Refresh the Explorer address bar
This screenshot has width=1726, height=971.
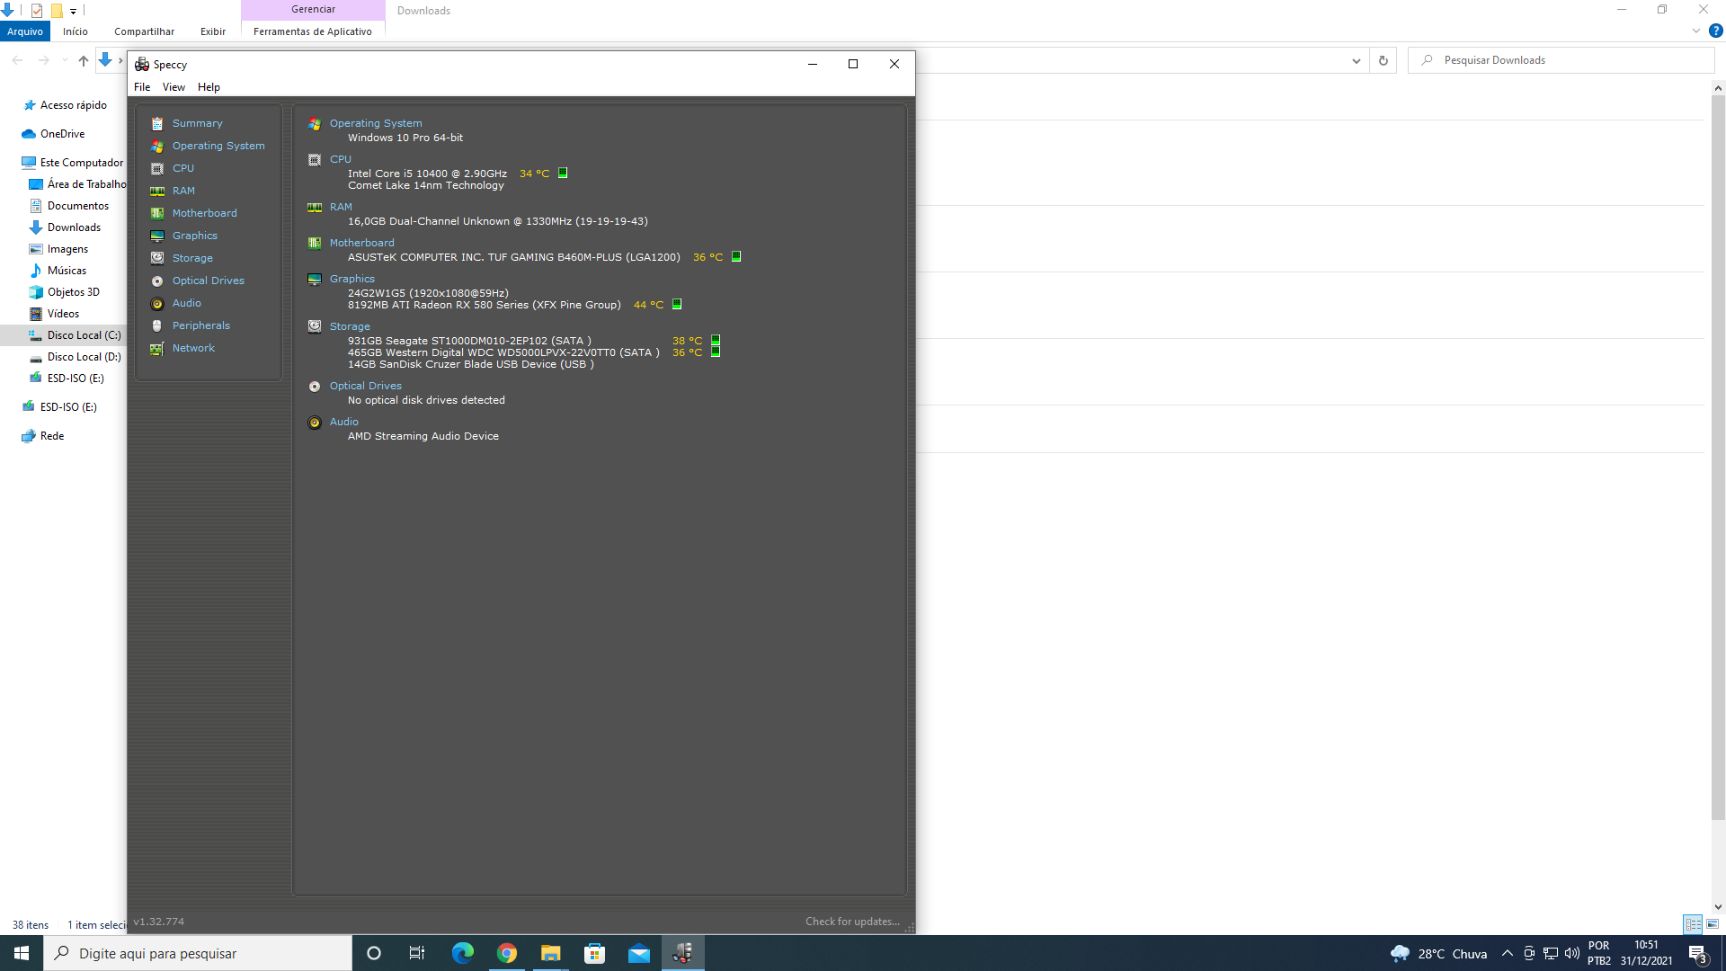coord(1383,60)
